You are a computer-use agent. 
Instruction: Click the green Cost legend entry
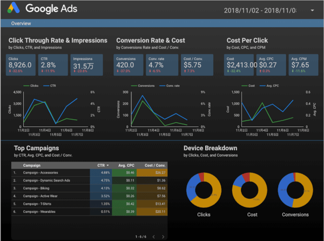coord(248,86)
